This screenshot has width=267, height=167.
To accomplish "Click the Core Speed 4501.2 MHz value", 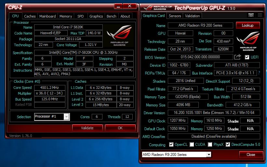I will pos(50,88).
